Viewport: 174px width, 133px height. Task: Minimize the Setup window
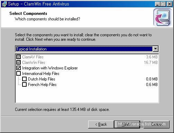pyautogui.click(x=157, y=4)
